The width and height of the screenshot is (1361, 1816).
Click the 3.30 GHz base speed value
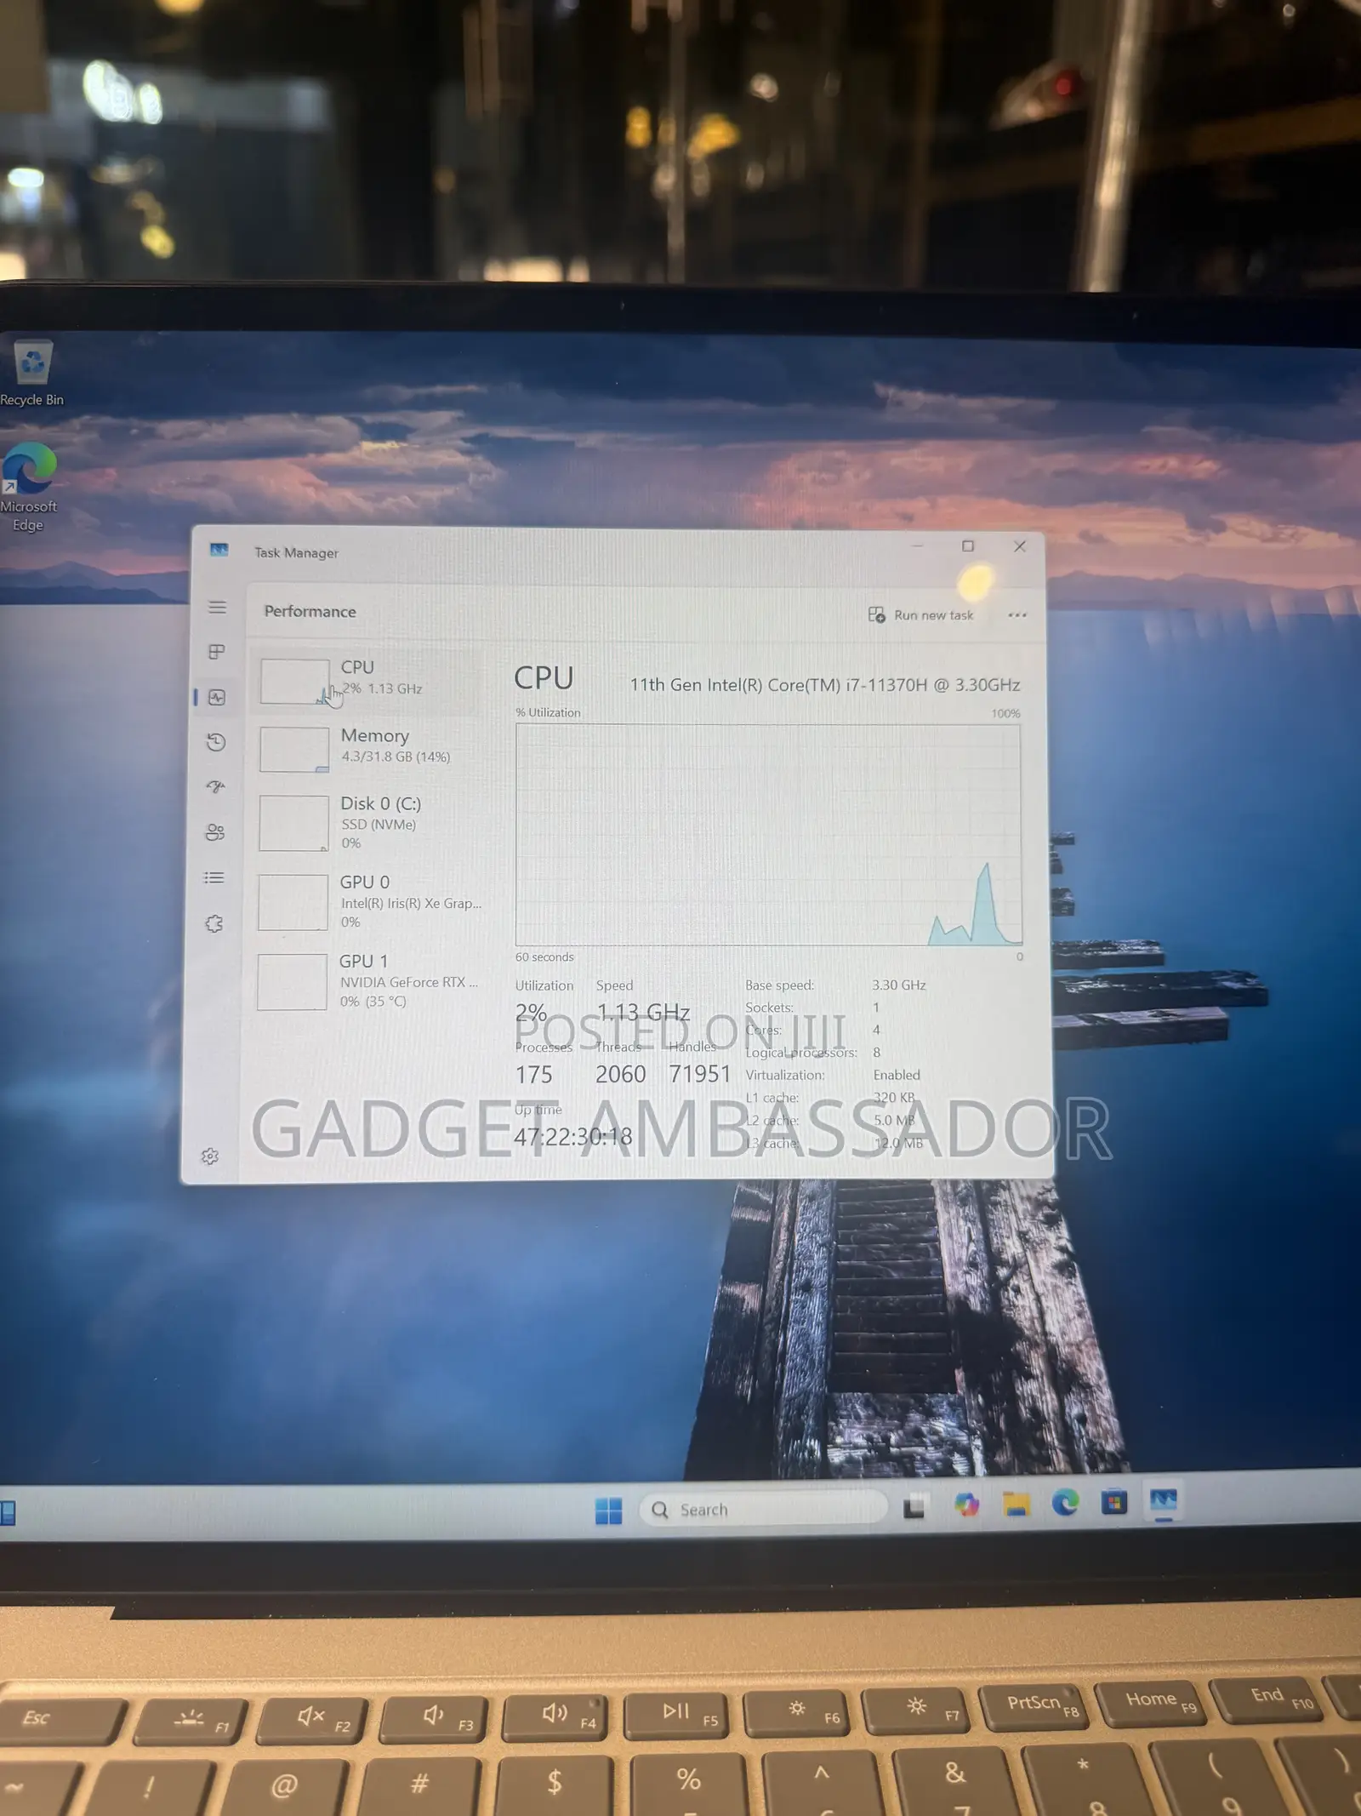pyautogui.click(x=898, y=985)
